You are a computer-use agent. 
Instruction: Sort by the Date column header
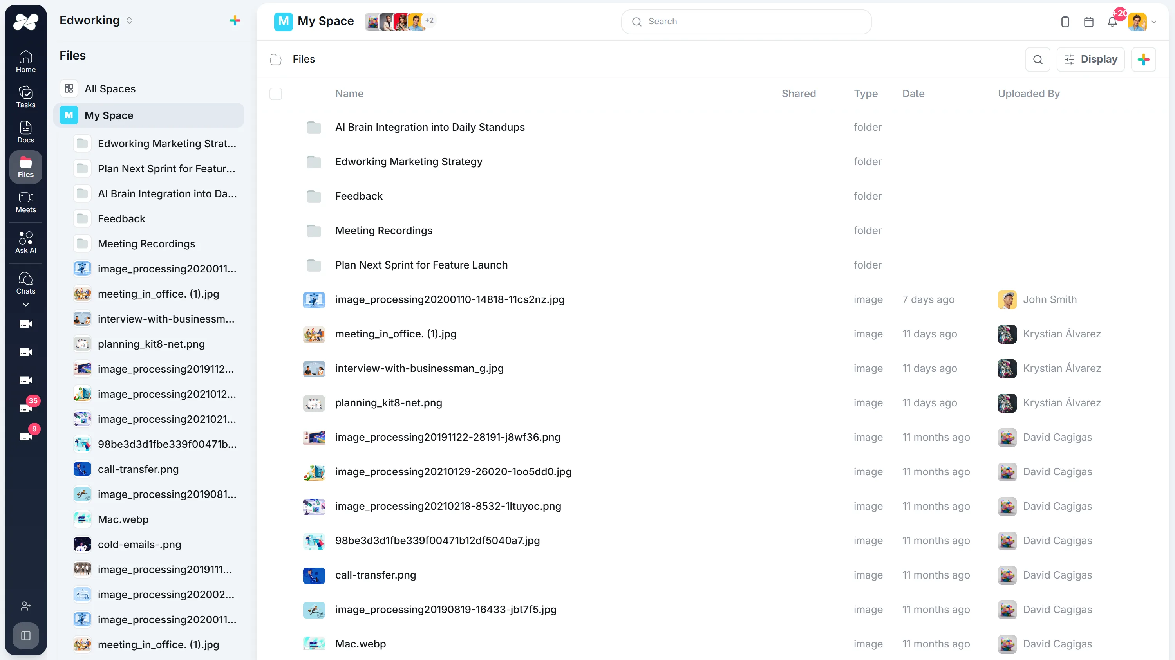click(x=914, y=94)
